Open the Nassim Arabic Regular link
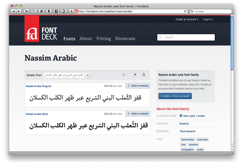The width and height of the screenshot is (242, 162). [38, 86]
